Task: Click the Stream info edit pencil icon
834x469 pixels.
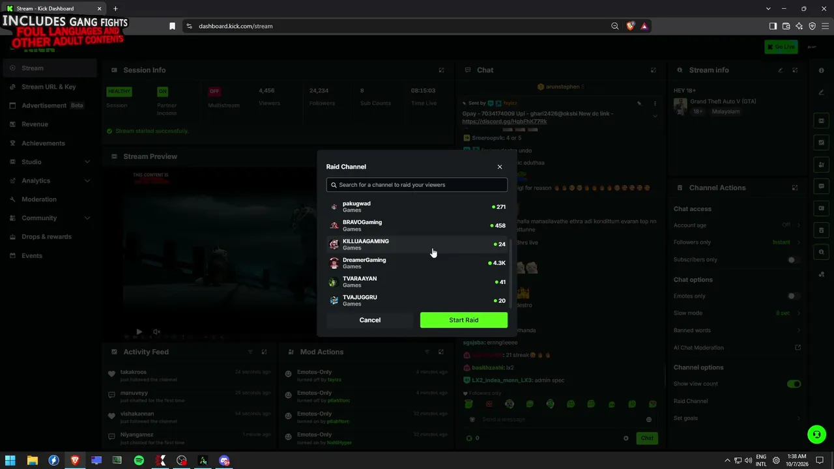Action: tap(781, 70)
